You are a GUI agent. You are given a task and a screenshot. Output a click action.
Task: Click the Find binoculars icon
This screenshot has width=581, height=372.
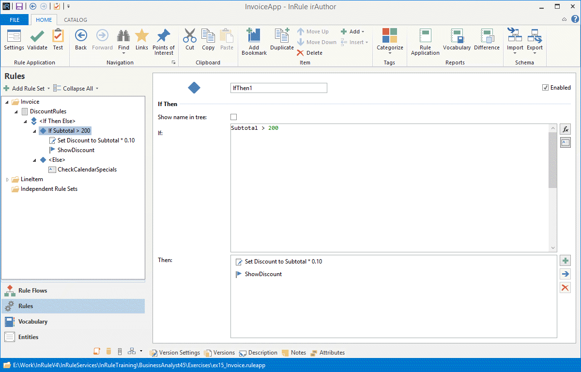click(x=123, y=37)
